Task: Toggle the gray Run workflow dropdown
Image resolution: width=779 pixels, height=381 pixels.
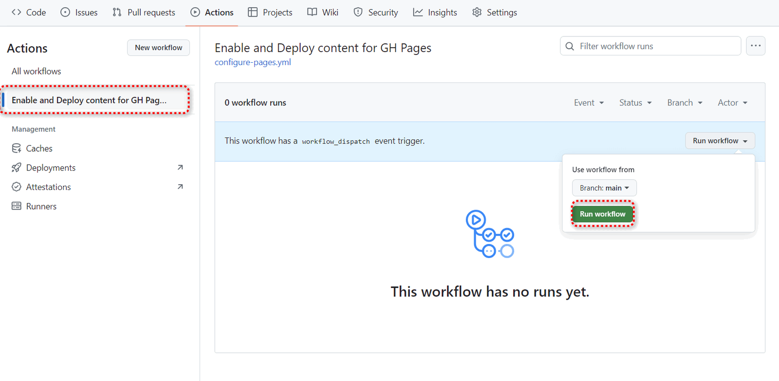Action: (x=720, y=141)
